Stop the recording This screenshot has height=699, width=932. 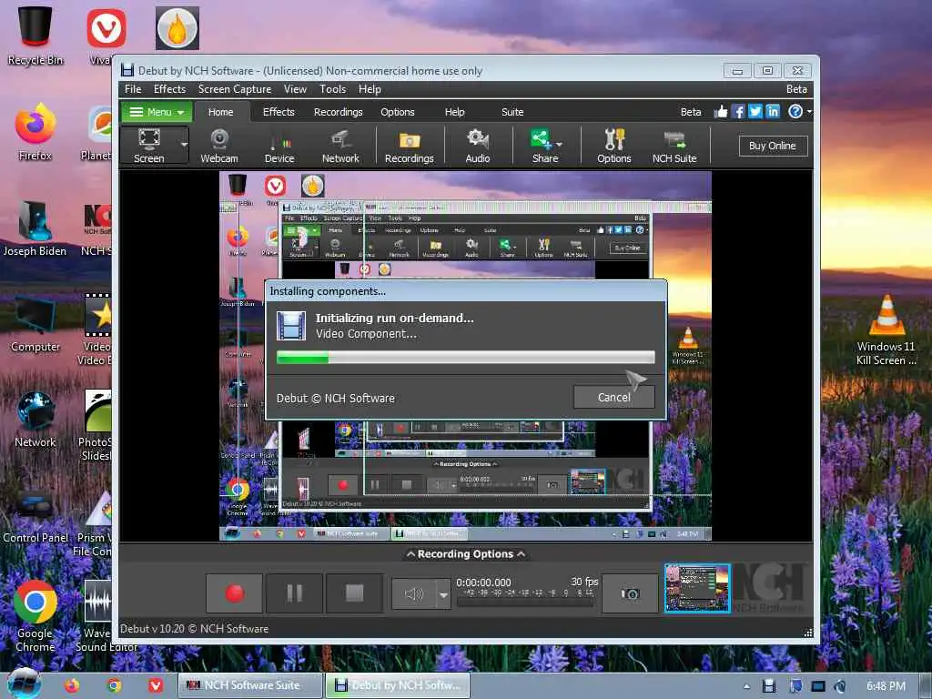click(354, 593)
